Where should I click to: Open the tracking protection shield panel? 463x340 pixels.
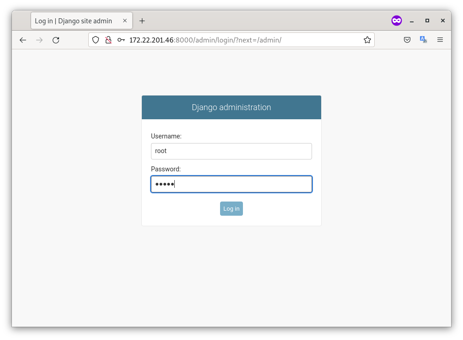pos(96,40)
